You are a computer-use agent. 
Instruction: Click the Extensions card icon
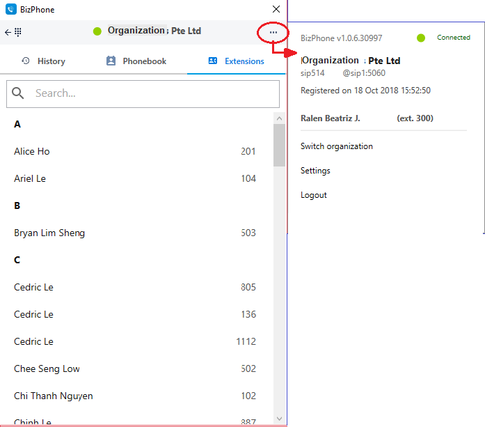pyautogui.click(x=213, y=61)
